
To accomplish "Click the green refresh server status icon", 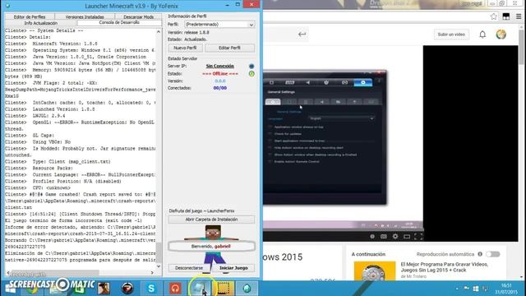I will coord(251,73).
